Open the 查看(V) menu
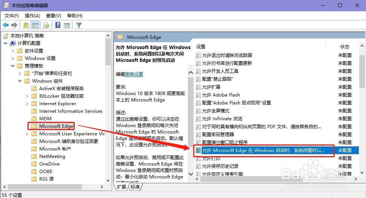Viewport: 366px width, 198px height. (54, 15)
